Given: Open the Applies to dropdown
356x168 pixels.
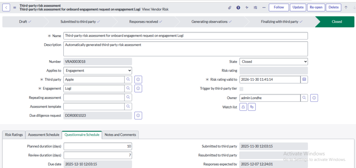Looking at the screenshot, I should (x=98, y=70).
